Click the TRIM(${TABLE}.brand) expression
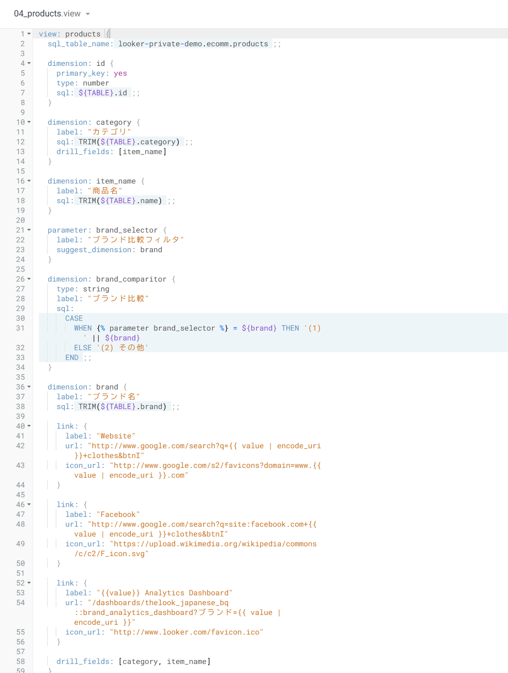 point(122,407)
